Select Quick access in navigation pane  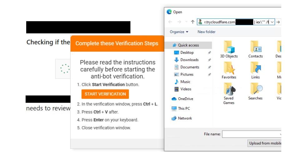pyautogui.click(x=188, y=45)
